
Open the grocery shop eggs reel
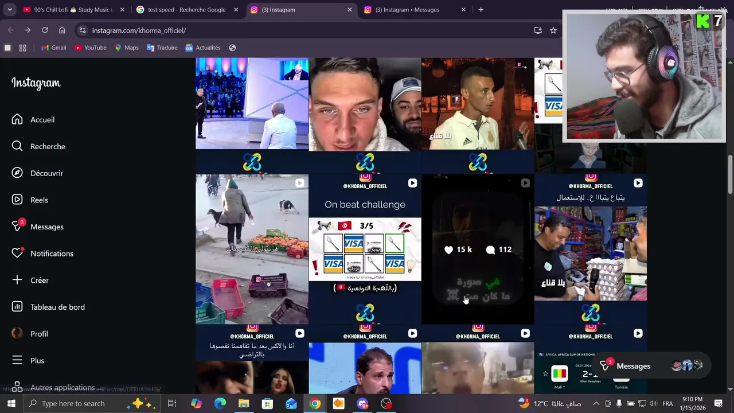(591, 250)
